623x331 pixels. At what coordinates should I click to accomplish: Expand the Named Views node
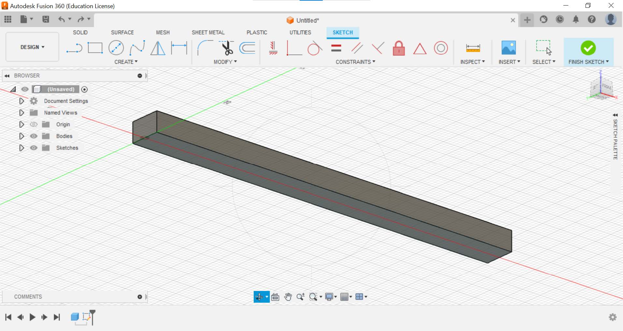click(x=21, y=113)
